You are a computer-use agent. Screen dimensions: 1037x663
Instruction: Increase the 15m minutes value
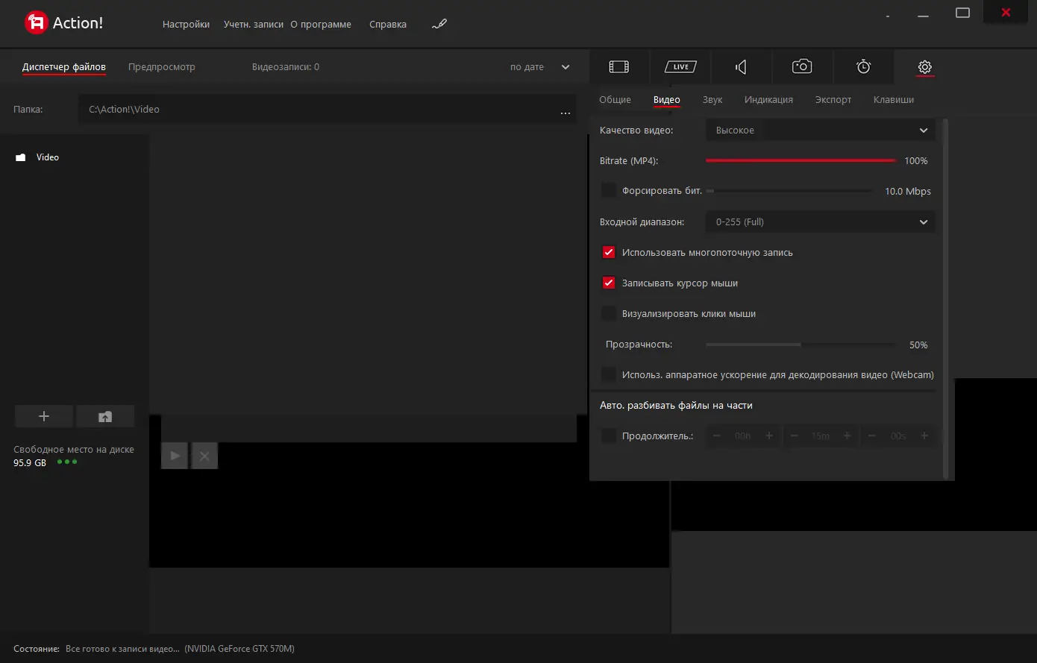(x=847, y=436)
